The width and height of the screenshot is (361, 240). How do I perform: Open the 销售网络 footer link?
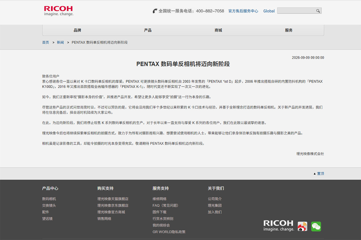(104, 219)
